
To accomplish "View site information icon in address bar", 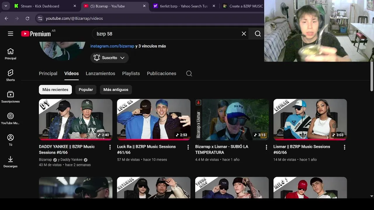I will pos(40,18).
